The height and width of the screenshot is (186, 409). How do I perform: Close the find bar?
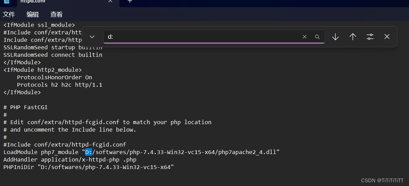click(387, 37)
